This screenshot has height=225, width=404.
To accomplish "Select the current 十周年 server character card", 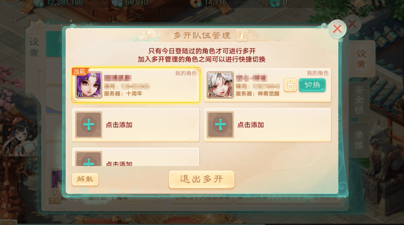I will tap(136, 85).
